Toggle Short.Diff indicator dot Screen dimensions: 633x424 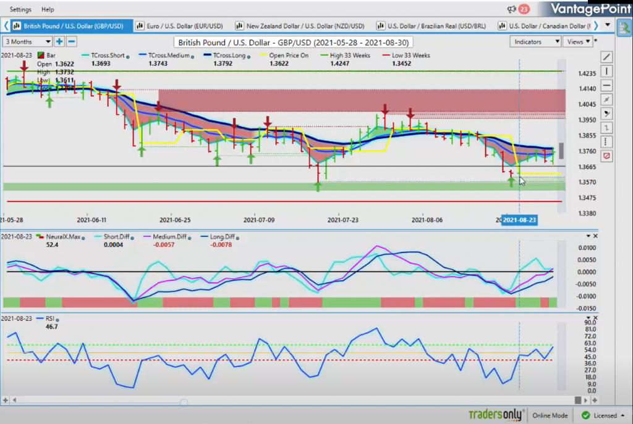click(x=132, y=238)
